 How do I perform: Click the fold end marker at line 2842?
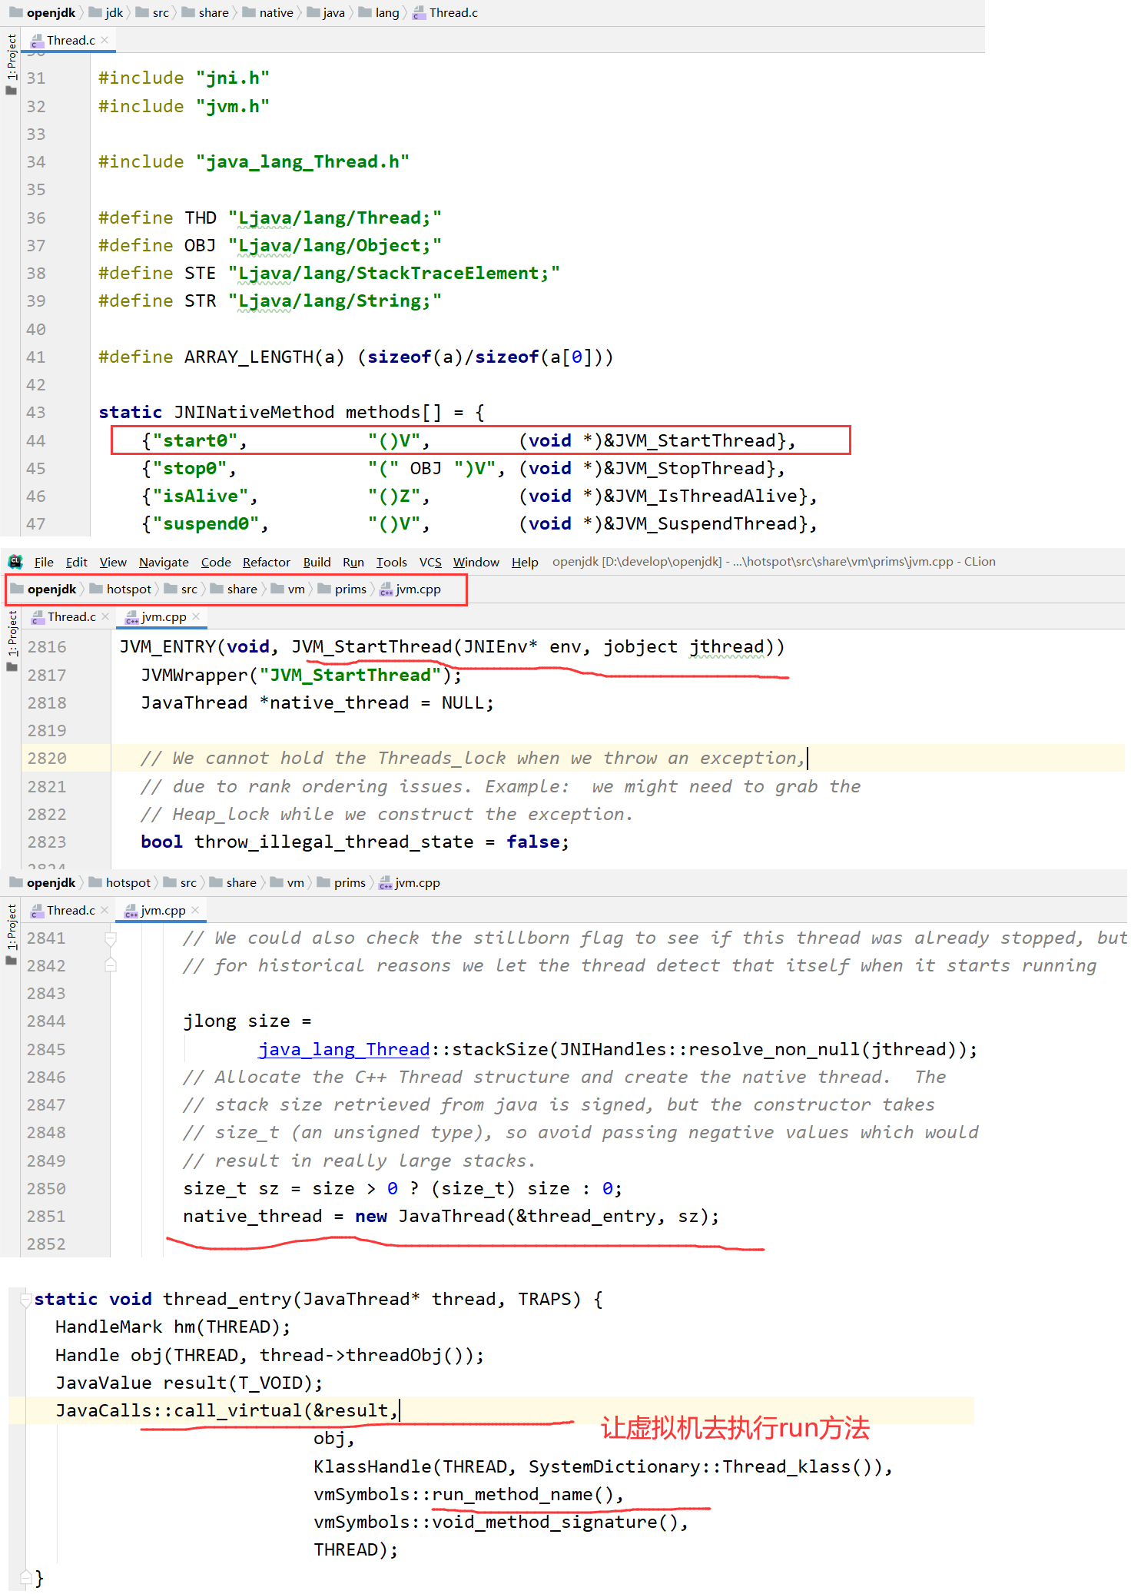[x=111, y=965]
